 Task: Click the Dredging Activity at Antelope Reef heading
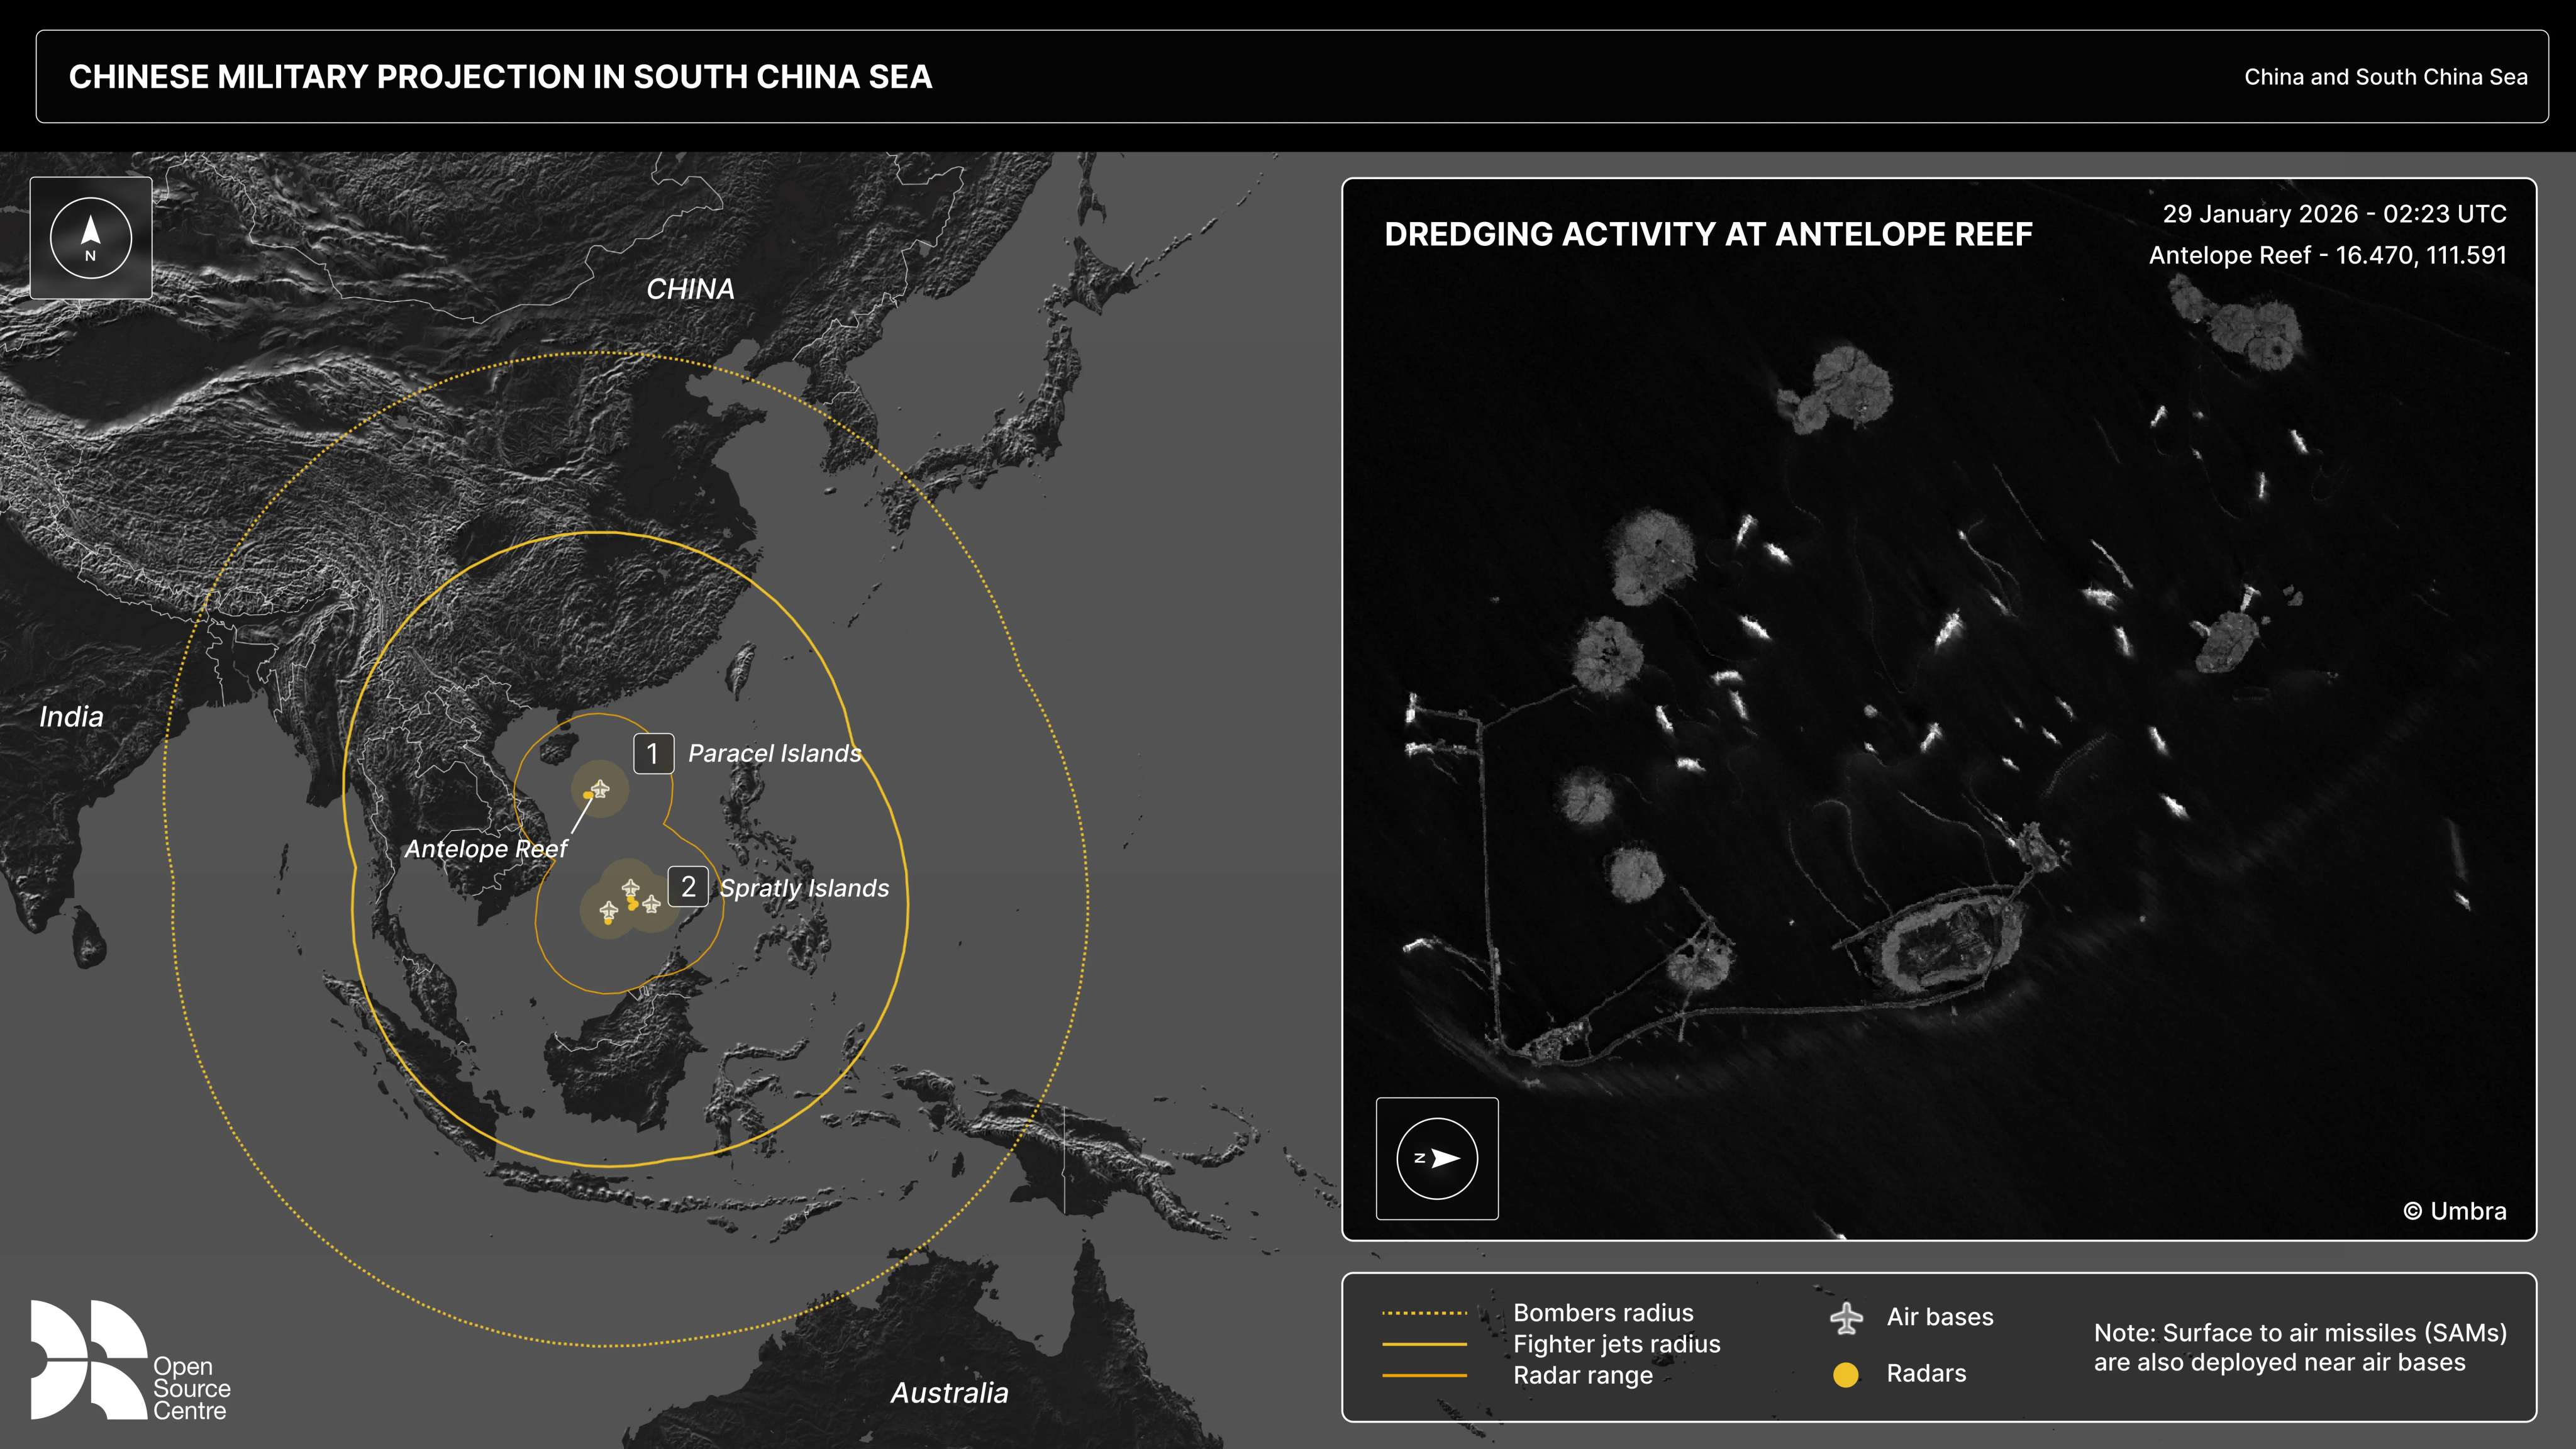1708,234
